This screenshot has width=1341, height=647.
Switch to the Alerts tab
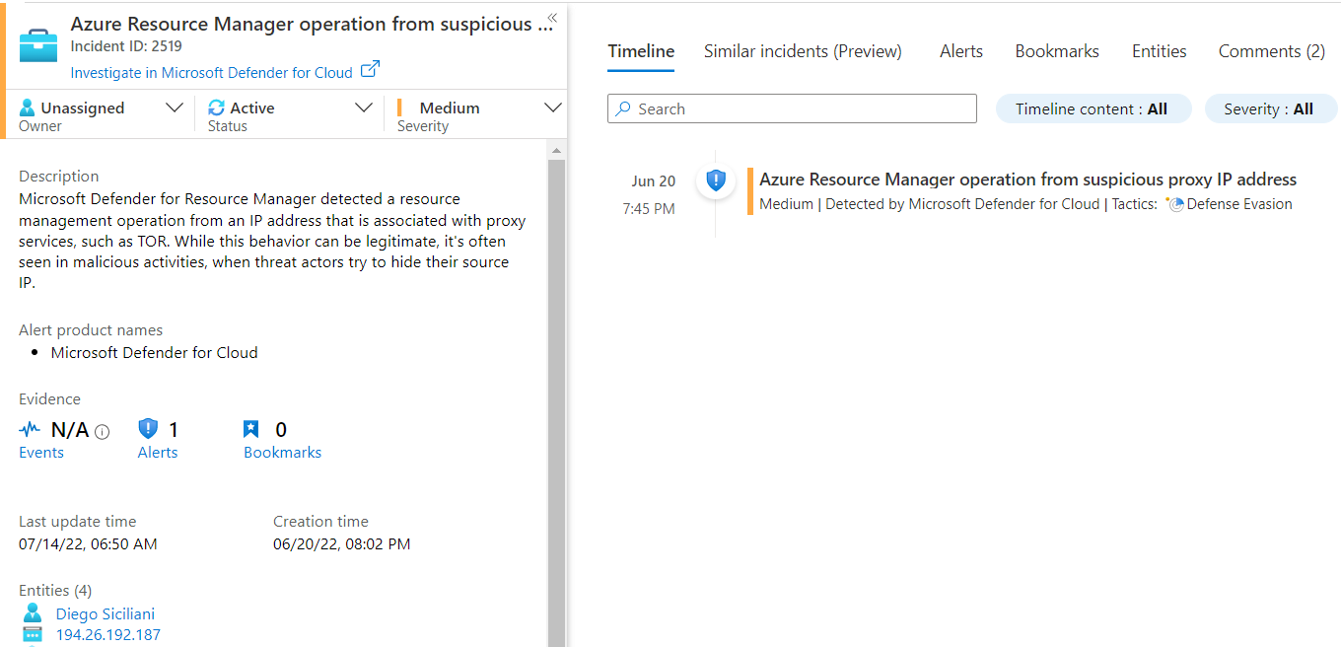click(961, 51)
